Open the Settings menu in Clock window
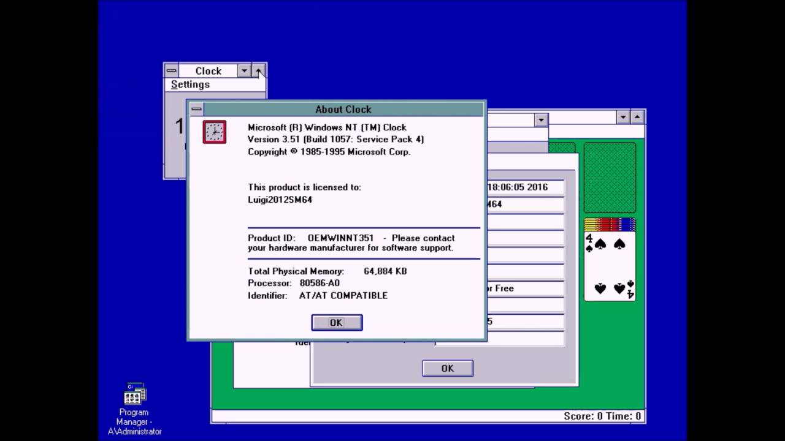785x441 pixels. [x=190, y=85]
